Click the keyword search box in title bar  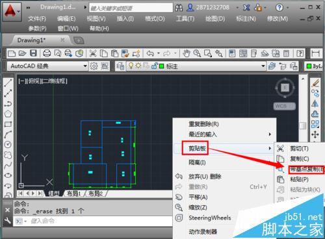[x=131, y=8]
